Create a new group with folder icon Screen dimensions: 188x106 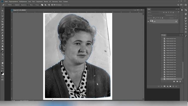[170, 86]
